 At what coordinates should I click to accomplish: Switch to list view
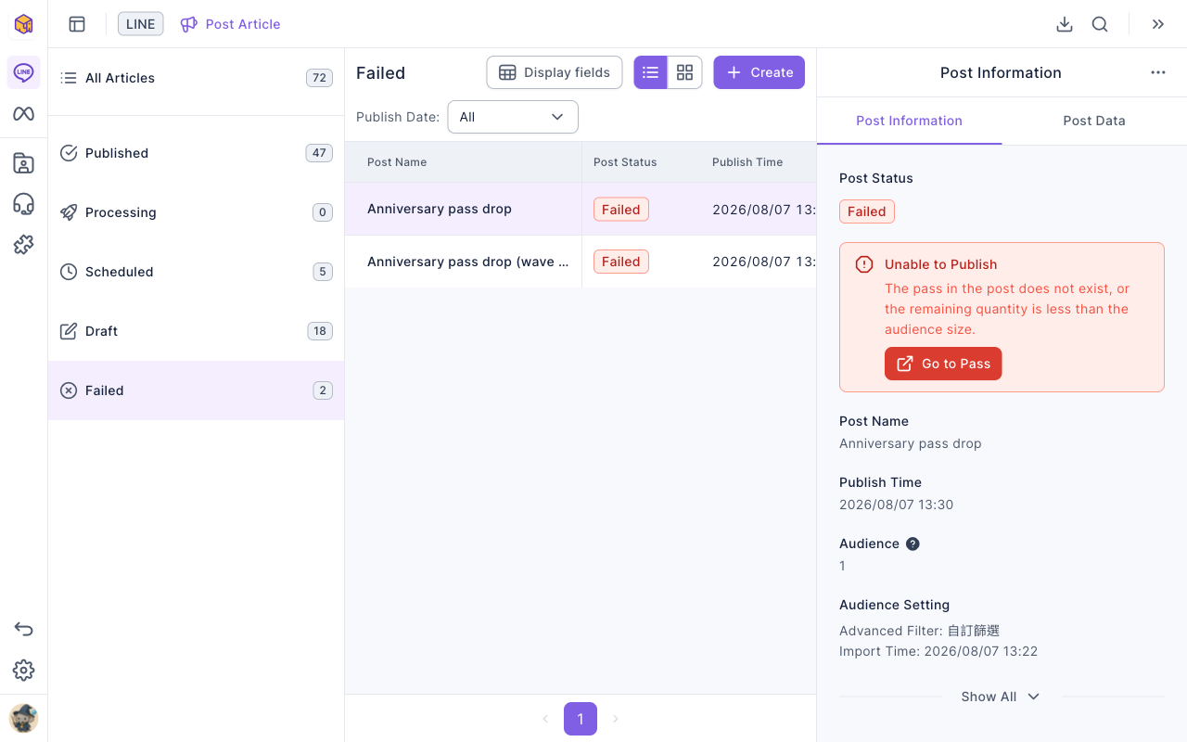pos(651,72)
